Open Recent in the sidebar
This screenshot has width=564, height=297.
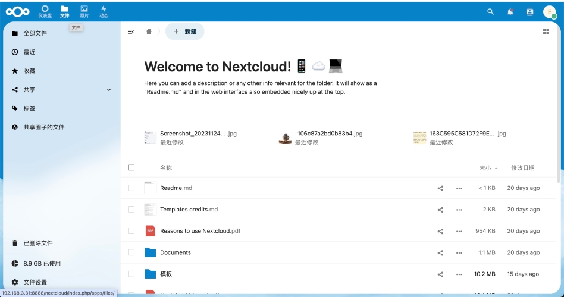pyautogui.click(x=29, y=52)
